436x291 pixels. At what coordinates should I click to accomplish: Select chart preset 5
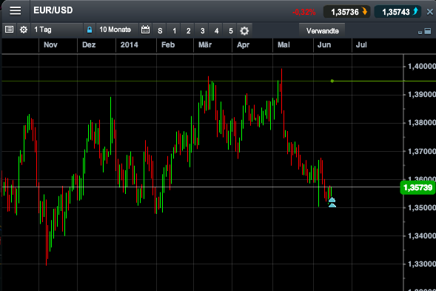(230, 30)
